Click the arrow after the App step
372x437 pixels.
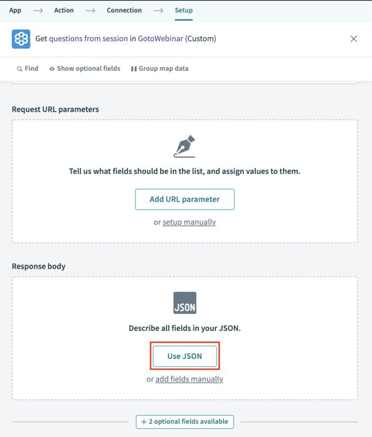(x=38, y=10)
